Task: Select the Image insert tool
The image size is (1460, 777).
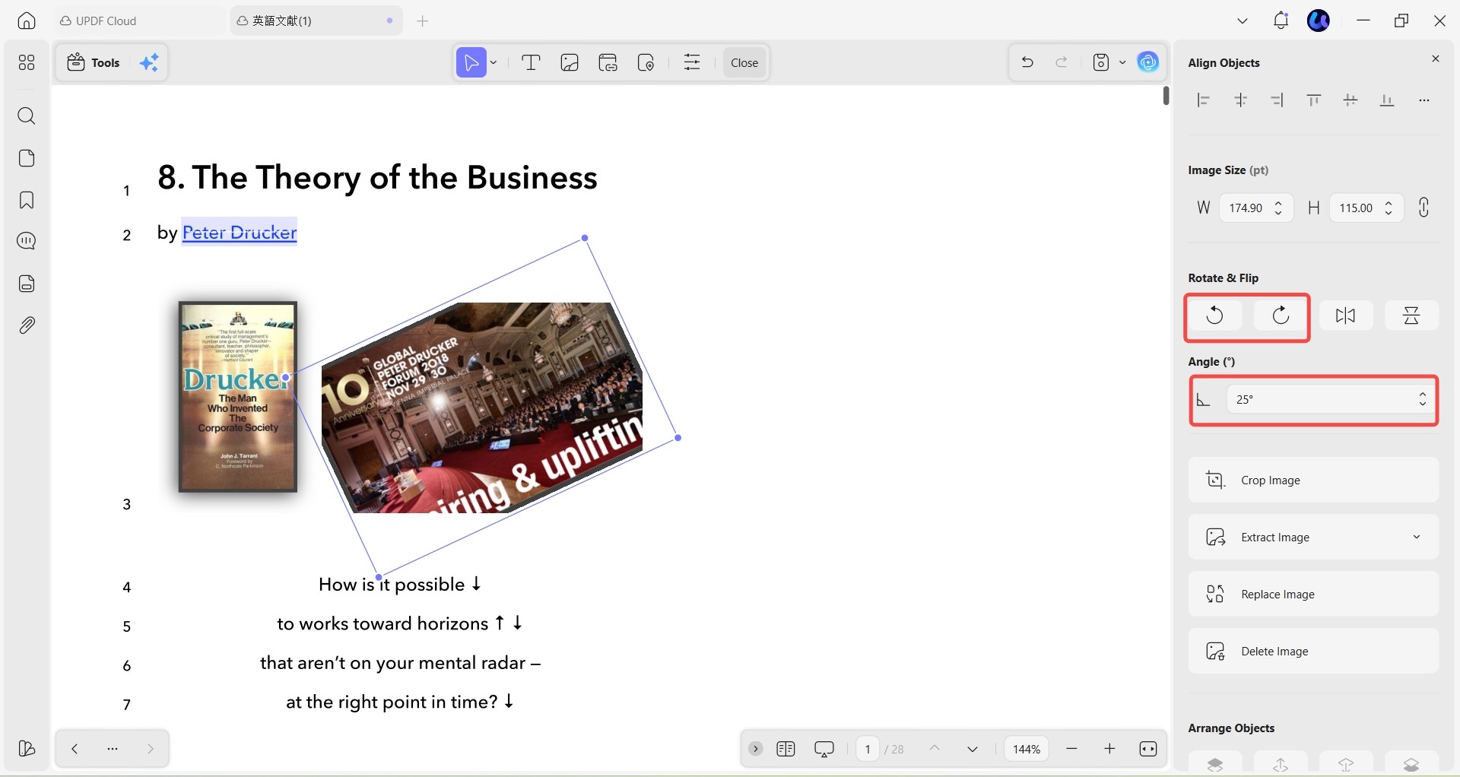Action: point(570,62)
